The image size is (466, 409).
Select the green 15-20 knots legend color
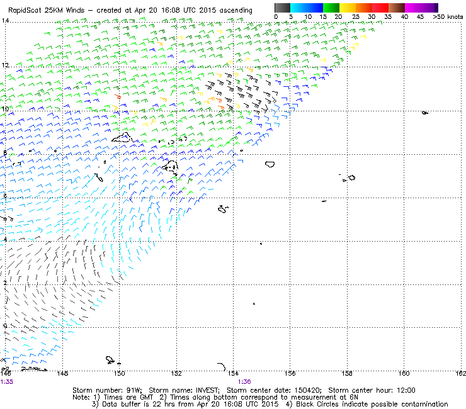[x=331, y=8]
